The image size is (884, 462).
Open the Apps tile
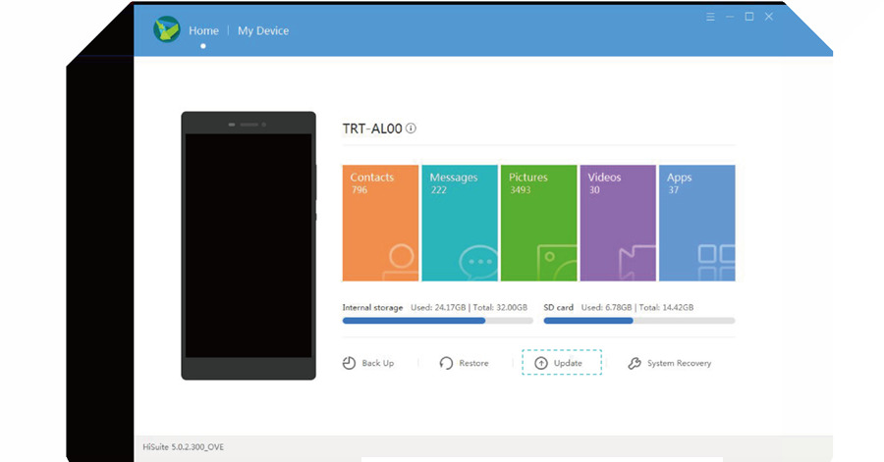[x=696, y=223]
